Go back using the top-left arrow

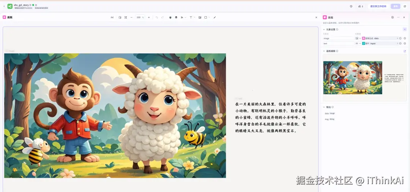point(4,6)
